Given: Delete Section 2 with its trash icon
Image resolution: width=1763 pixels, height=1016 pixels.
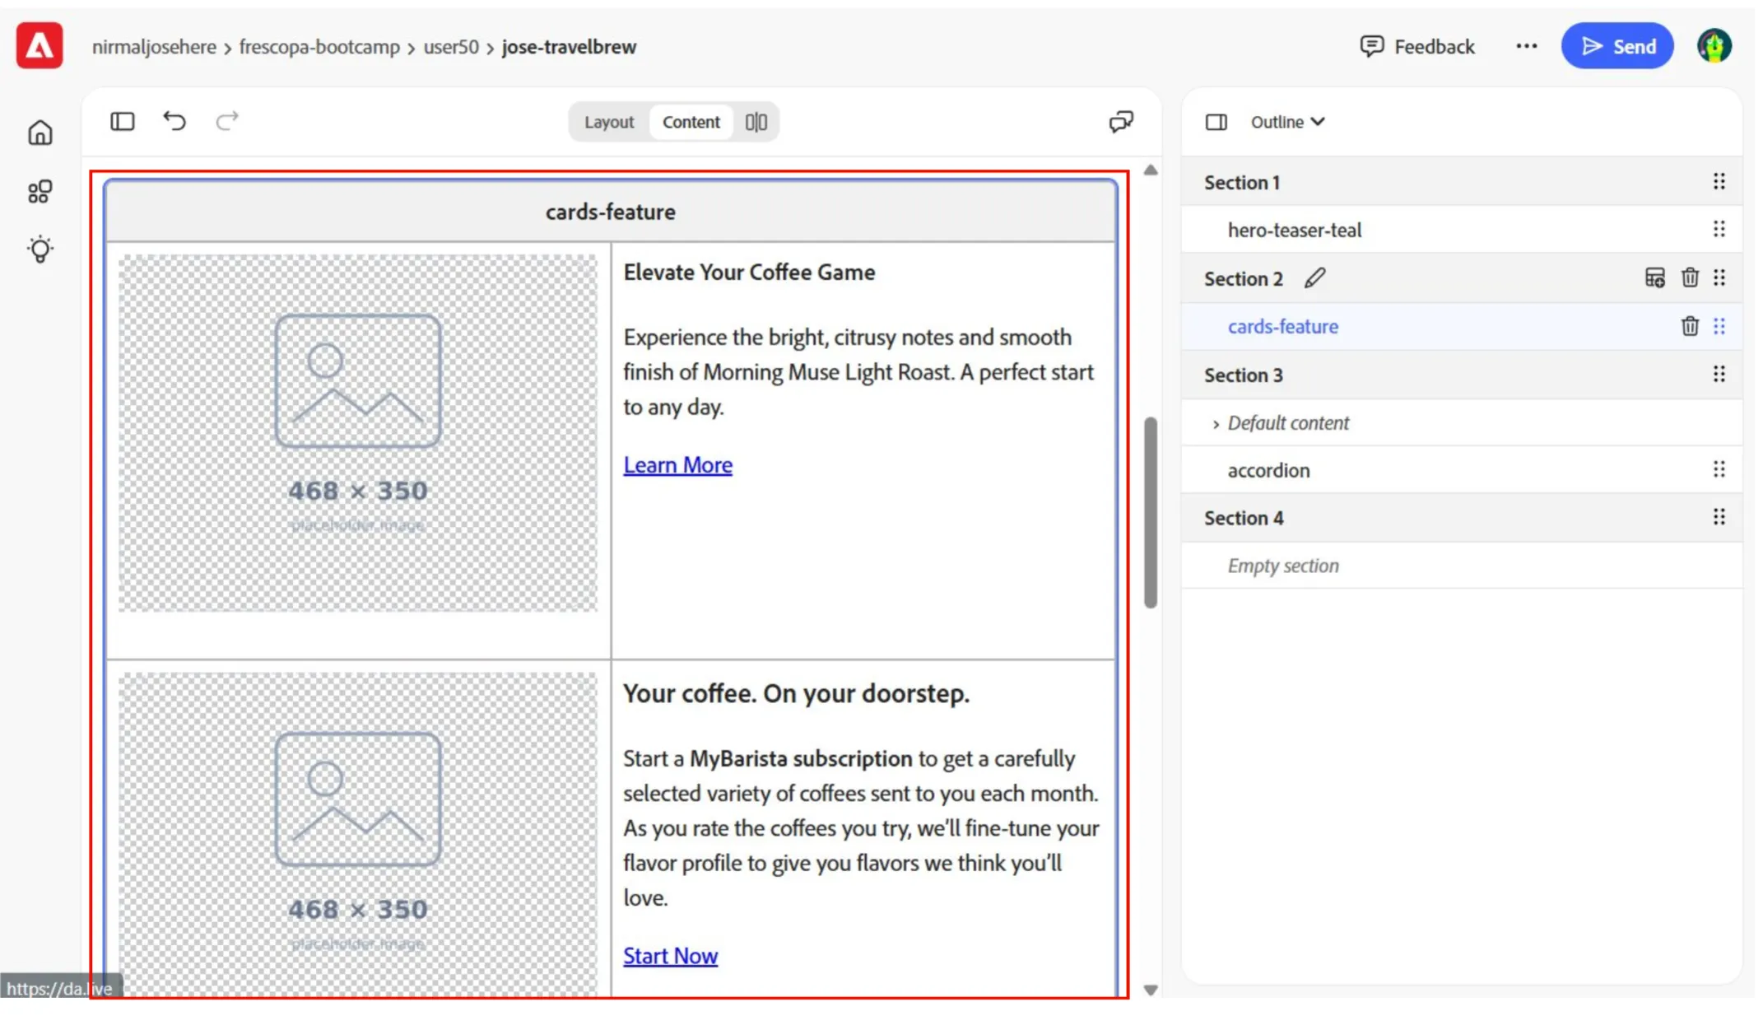Looking at the screenshot, I should click(1690, 278).
